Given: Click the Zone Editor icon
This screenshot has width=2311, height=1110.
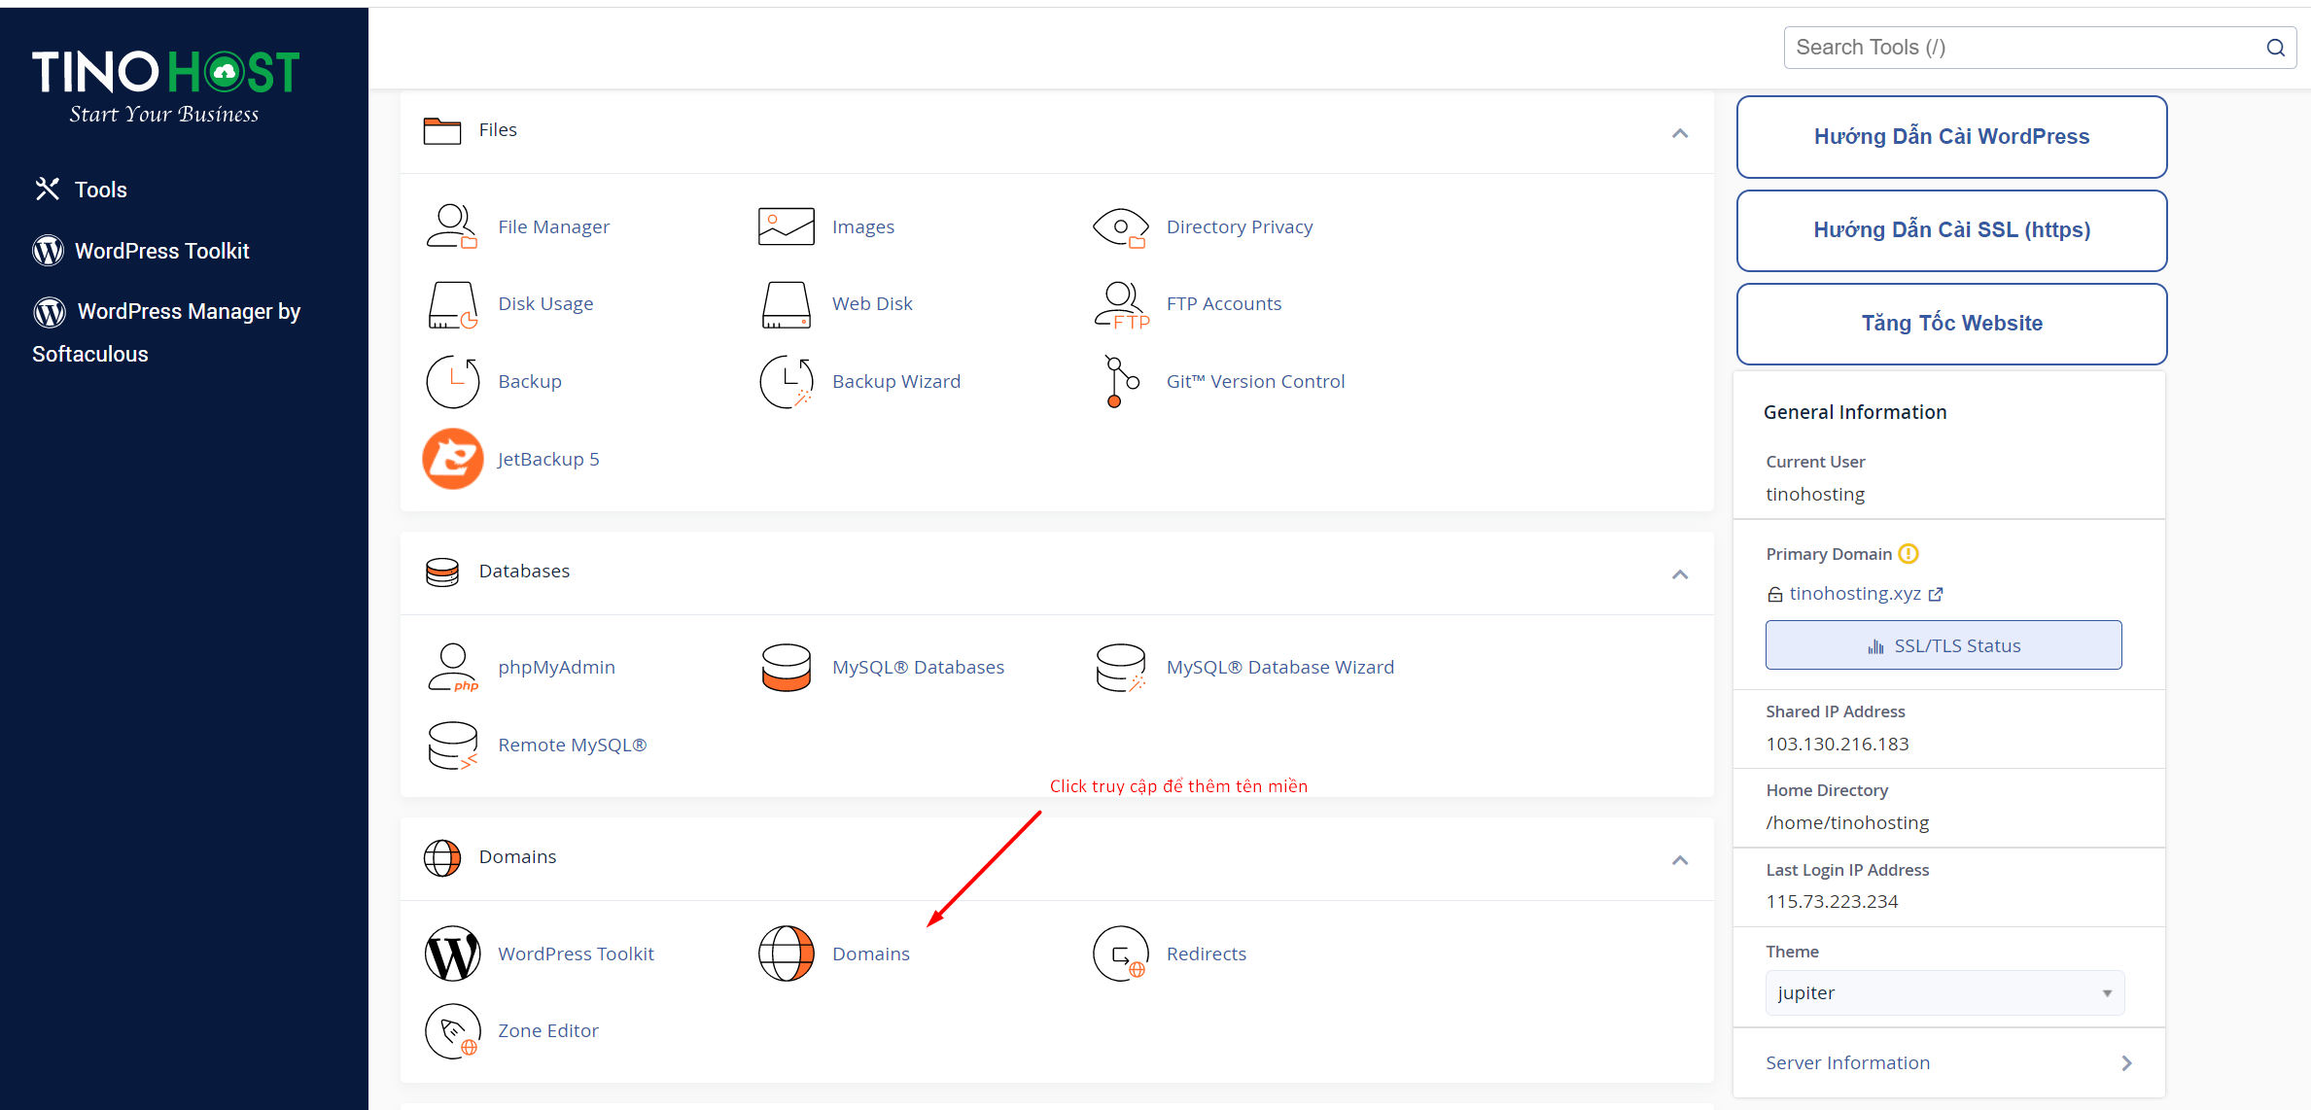Looking at the screenshot, I should pyautogui.click(x=452, y=1031).
